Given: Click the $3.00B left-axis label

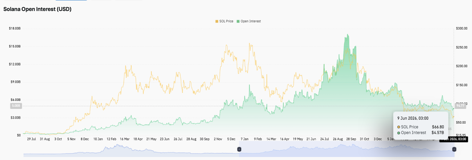Looking at the screenshot, I should pos(16,118).
